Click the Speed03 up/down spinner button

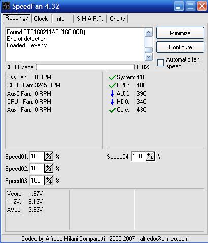[x=49, y=180]
